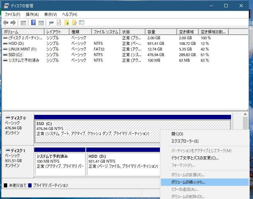Click the toolbar icon with red checkmark

[x=59, y=23]
